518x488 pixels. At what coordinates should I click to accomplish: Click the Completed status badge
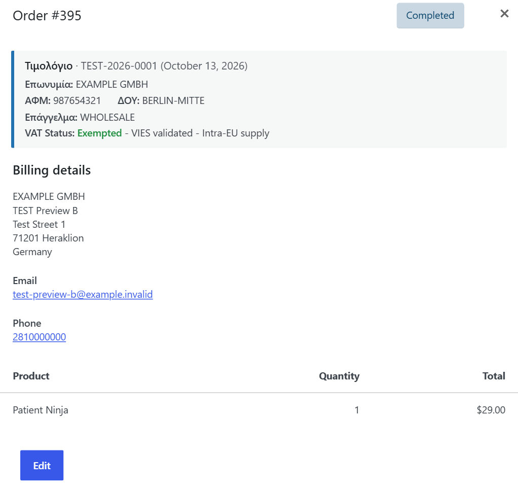[430, 16]
